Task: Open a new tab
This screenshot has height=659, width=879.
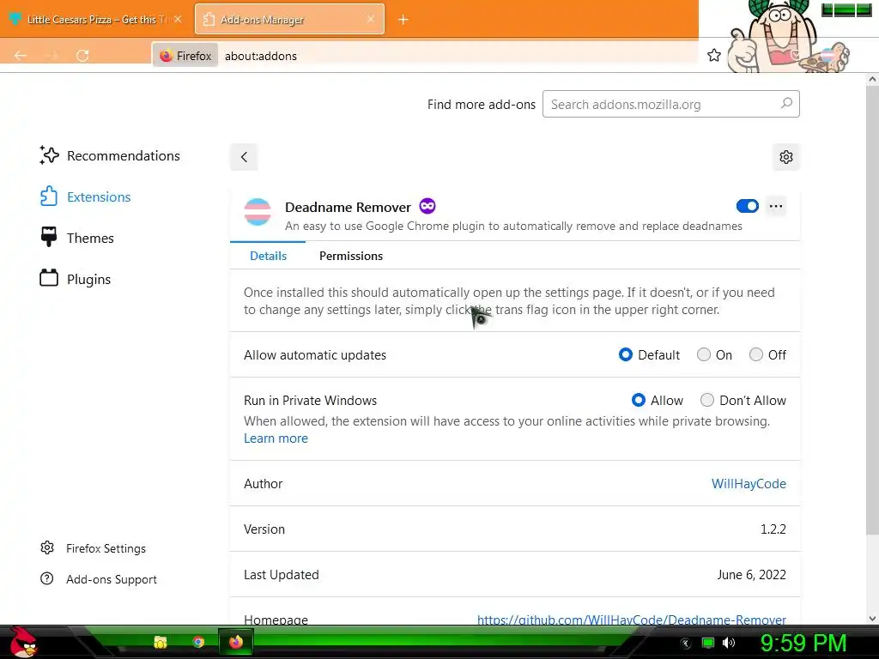Action: 403,20
